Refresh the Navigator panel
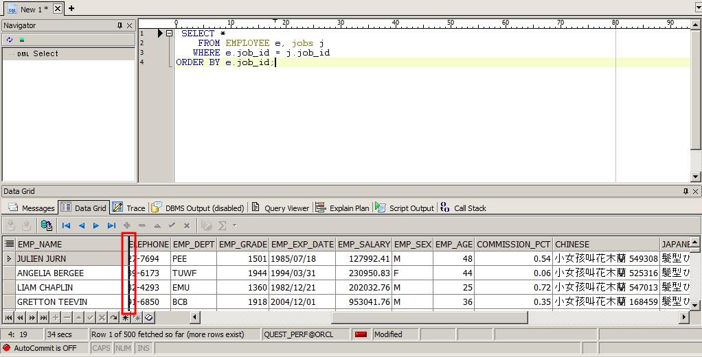The height and width of the screenshot is (357, 702). coord(10,40)
